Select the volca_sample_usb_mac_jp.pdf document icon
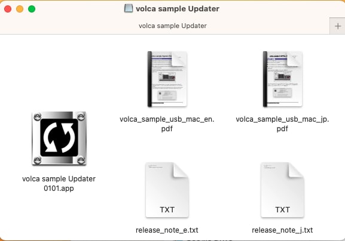This screenshot has height=241, width=345. tap(282, 79)
